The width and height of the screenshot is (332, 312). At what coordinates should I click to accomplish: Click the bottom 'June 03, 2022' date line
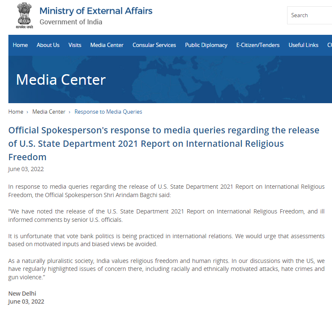tap(26, 302)
